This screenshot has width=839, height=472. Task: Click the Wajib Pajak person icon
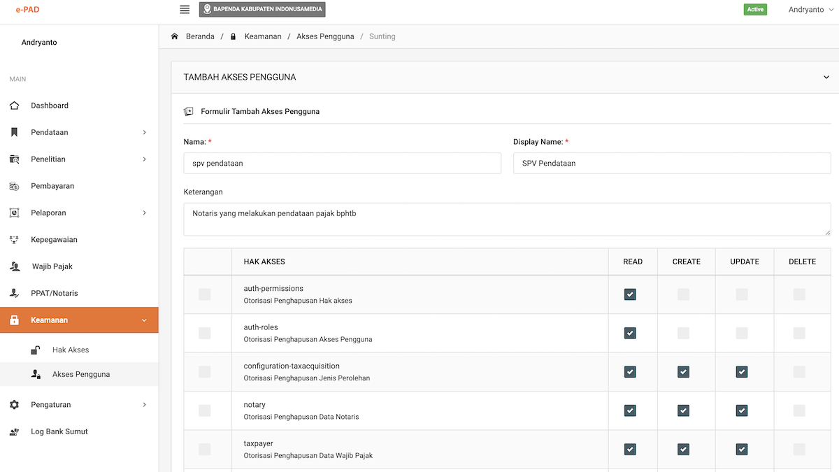(x=15, y=266)
